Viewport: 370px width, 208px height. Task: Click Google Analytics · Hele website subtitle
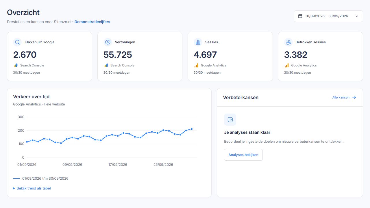(39, 104)
